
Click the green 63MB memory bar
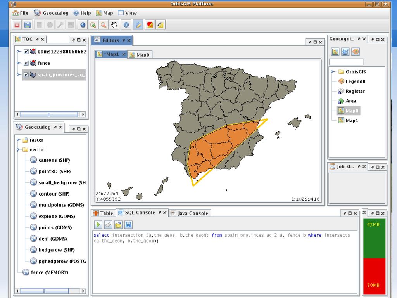(x=374, y=239)
